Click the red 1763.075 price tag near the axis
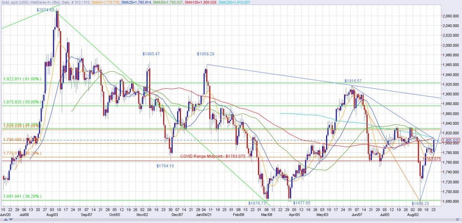Viewport: 462px width, 223px height. point(432,159)
